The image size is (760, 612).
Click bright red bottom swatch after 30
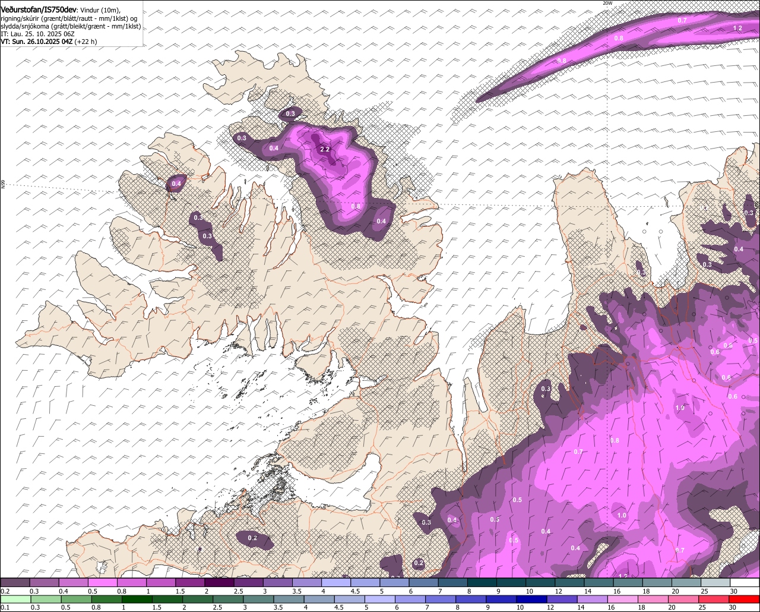coord(746,599)
